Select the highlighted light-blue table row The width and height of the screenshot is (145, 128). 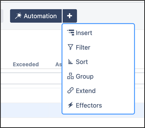pyautogui.click(x=31, y=110)
